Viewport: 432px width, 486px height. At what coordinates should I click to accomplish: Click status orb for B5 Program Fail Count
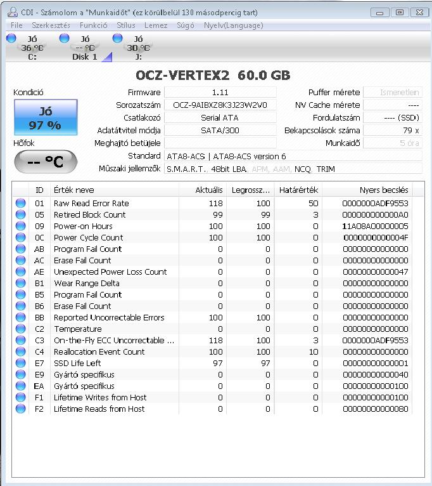tap(20, 294)
